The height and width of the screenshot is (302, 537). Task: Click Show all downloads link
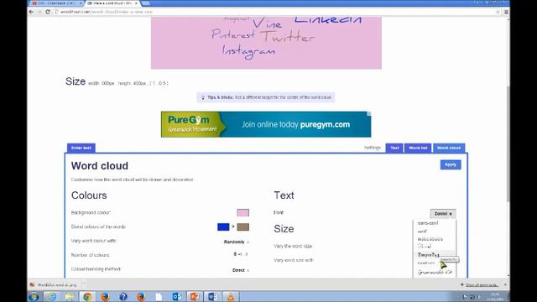[x=482, y=285]
